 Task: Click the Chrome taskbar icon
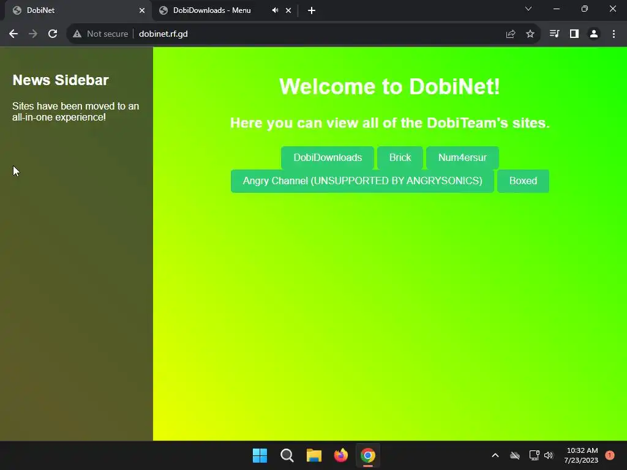pyautogui.click(x=368, y=455)
